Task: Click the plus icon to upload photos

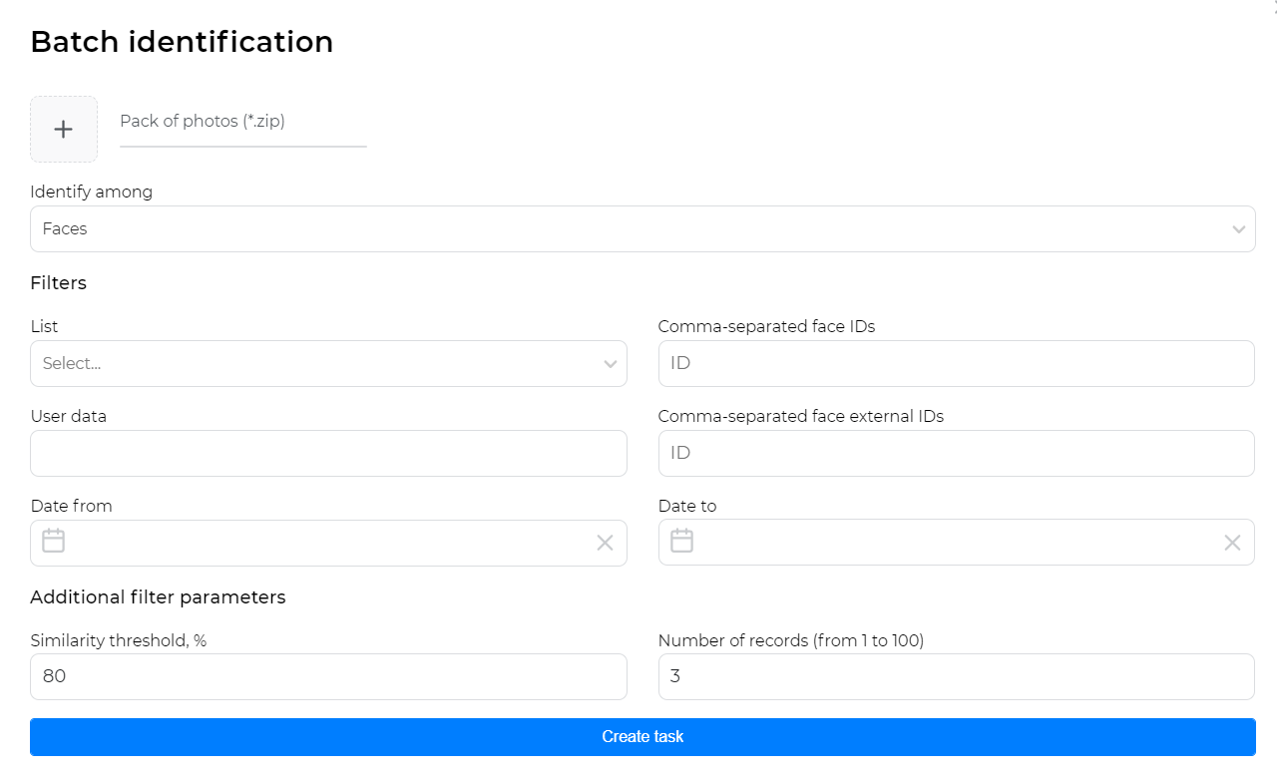Action: [x=64, y=129]
